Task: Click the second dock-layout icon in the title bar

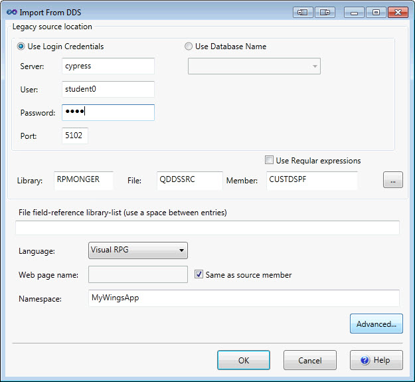Action: point(325,13)
